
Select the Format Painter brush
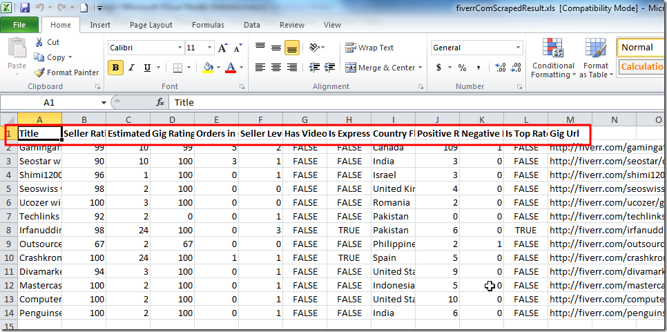39,72
